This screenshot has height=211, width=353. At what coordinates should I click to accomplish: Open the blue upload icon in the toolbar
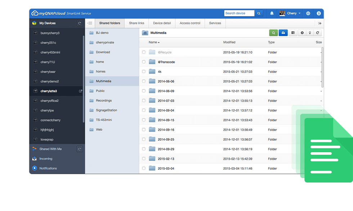click(x=283, y=32)
